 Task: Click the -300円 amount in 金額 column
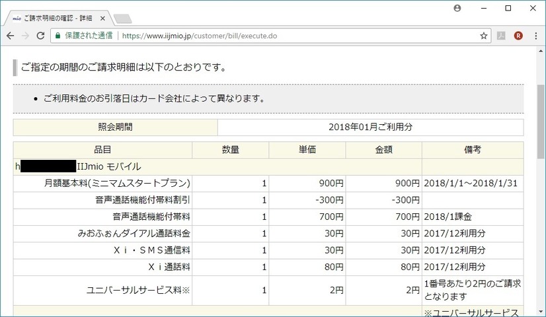(x=405, y=199)
